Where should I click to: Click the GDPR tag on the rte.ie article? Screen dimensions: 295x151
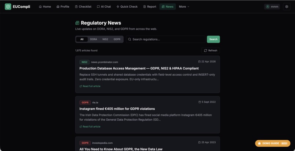coord(85,102)
